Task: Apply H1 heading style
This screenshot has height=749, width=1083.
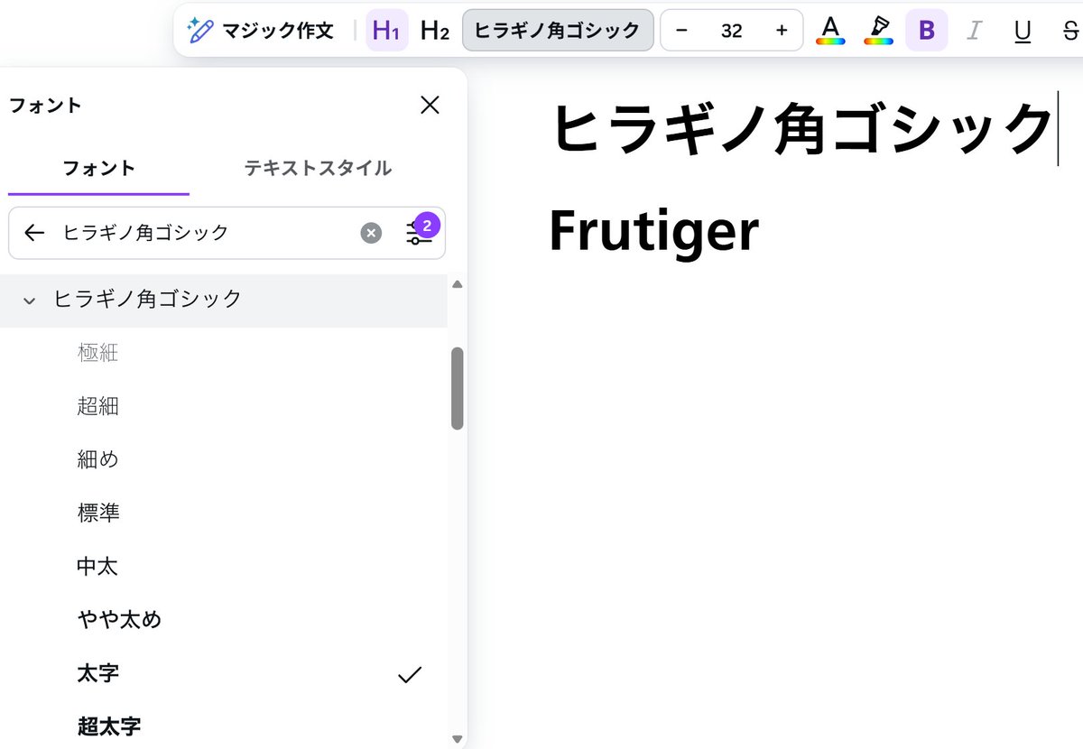Action: 386,31
